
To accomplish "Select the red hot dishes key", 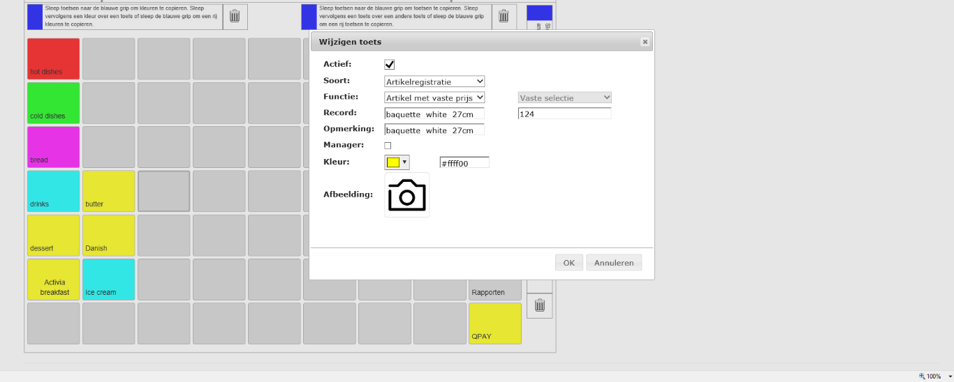I will point(53,59).
